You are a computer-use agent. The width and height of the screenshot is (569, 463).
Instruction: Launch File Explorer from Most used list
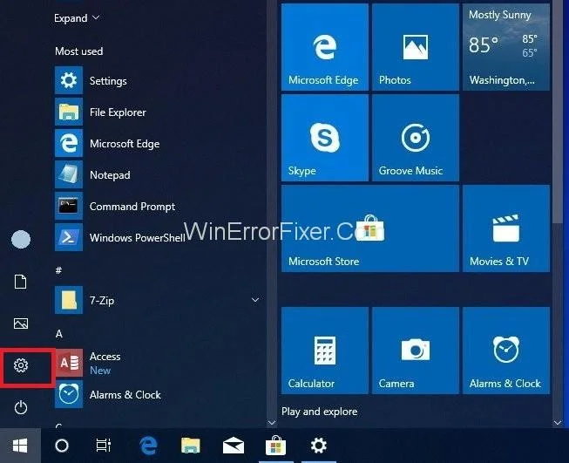[158, 112]
